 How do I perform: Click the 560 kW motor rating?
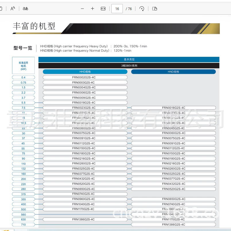(24, 215)
